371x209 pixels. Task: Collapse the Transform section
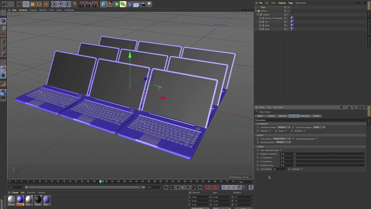pos(257,124)
